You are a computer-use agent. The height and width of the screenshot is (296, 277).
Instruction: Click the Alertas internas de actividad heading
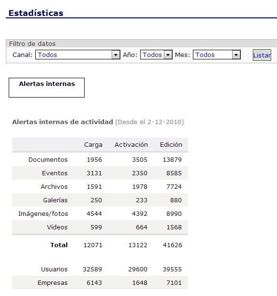[x=62, y=122]
